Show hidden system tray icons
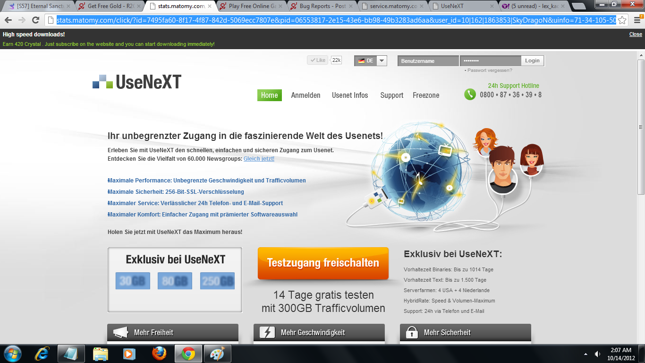This screenshot has height=363, width=645. tap(586, 354)
